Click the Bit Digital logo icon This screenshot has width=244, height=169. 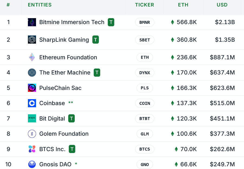(x=32, y=119)
